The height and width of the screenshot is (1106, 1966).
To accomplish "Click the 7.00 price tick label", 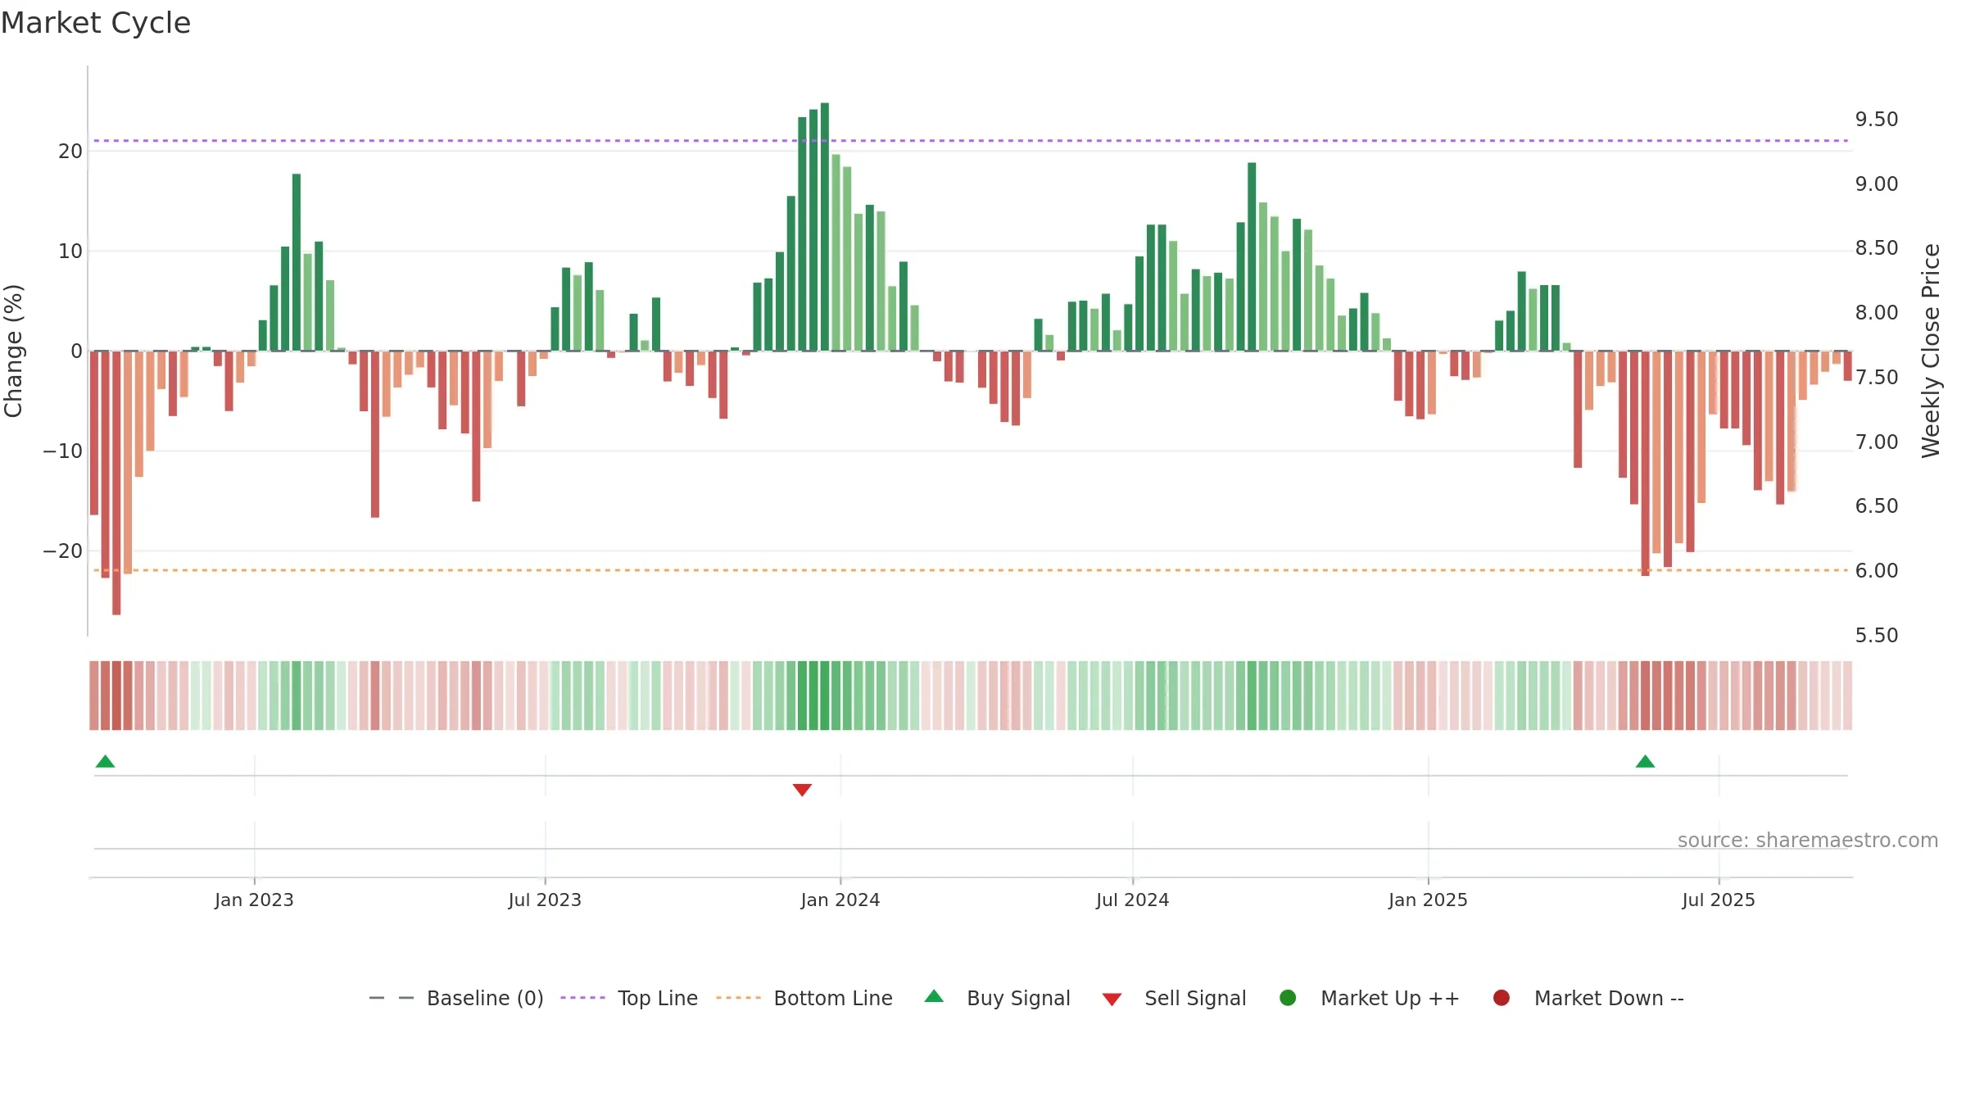I will pos(1877,442).
